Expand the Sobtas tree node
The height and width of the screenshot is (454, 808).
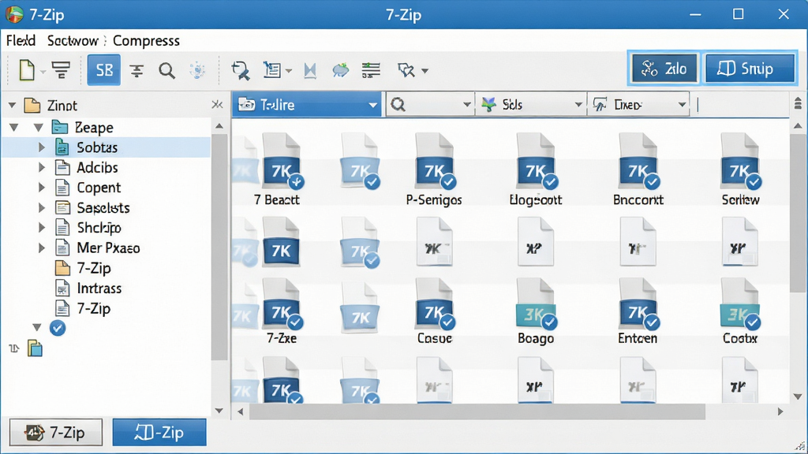pos(42,147)
